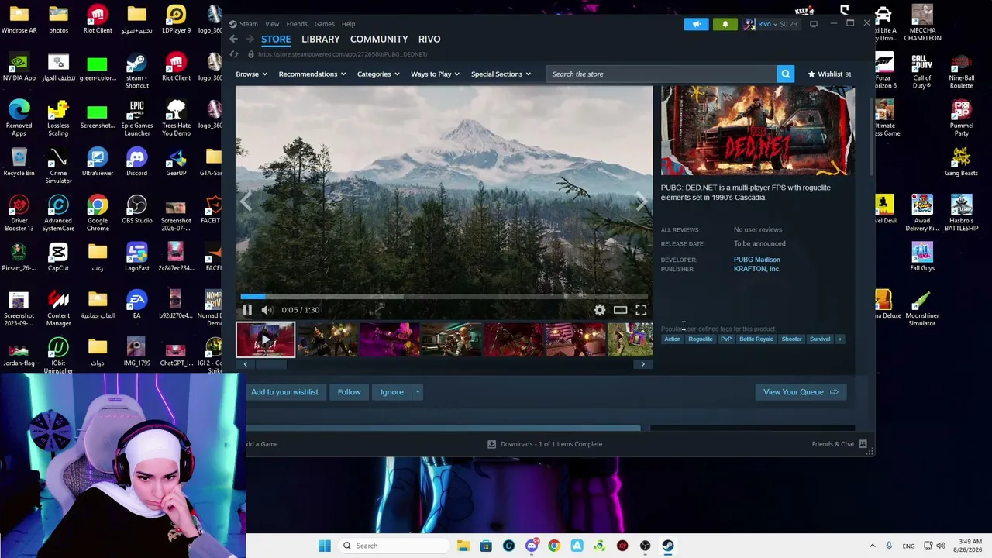Switch to the COMMUNITY tab
This screenshot has width=992, height=558.
(379, 39)
